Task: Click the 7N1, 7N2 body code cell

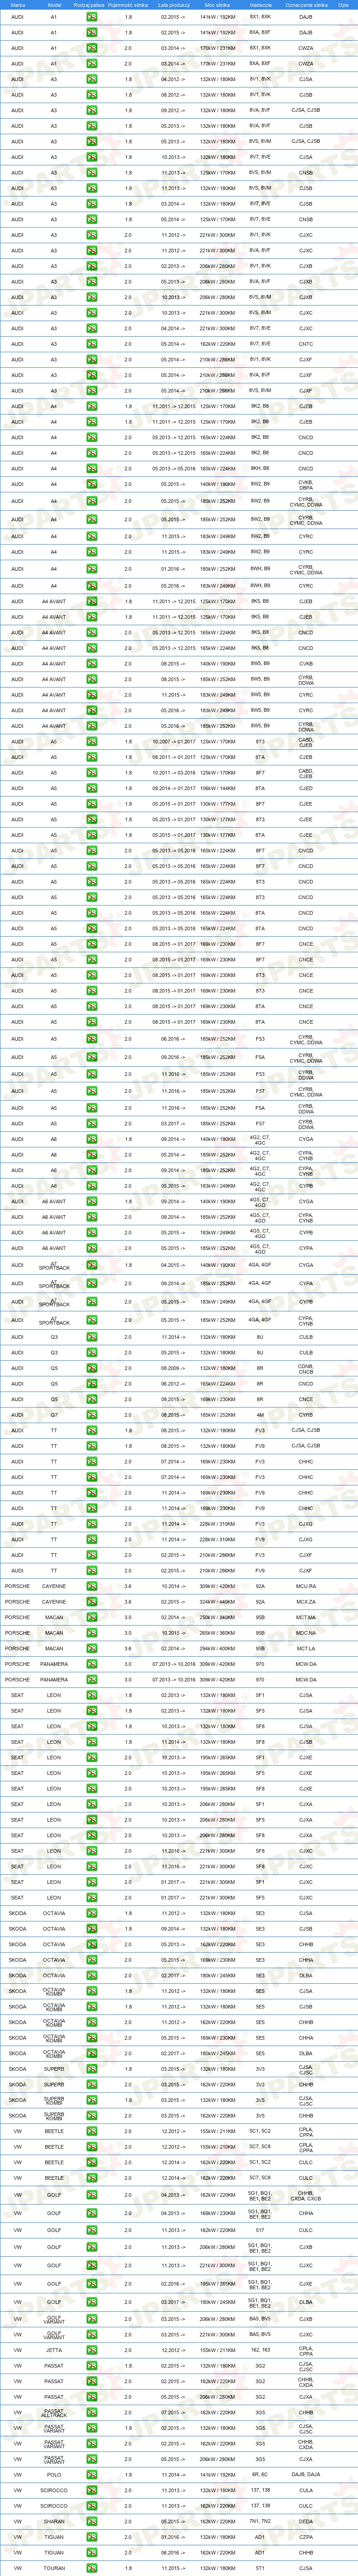Action: pos(260,2521)
